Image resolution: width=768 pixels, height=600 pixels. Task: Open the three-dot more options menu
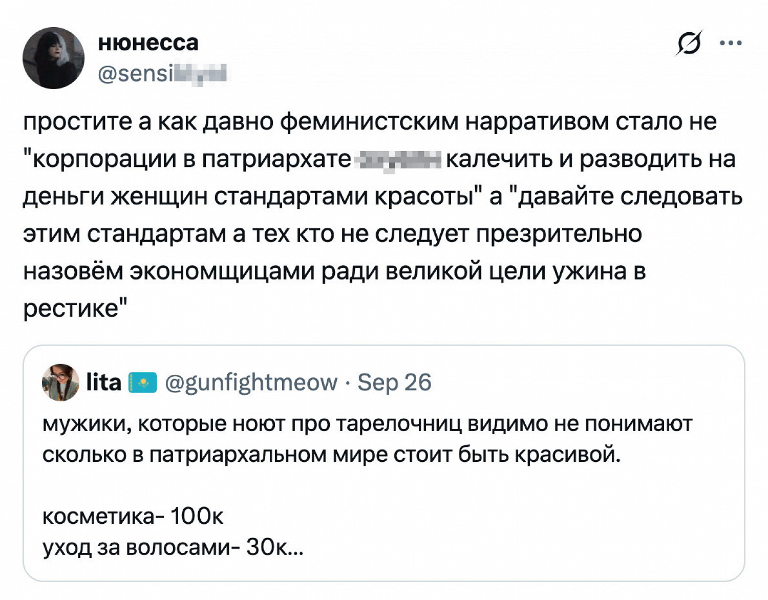coord(731,44)
